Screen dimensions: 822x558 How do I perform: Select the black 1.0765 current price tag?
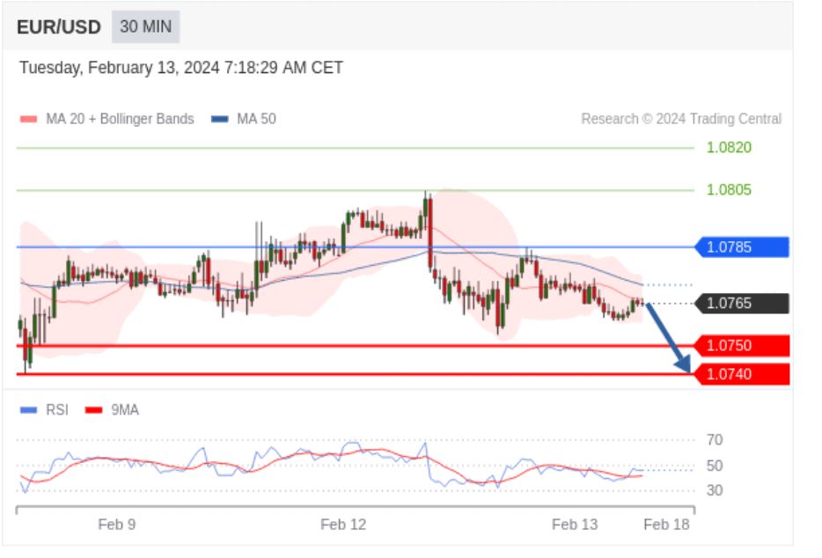point(742,303)
